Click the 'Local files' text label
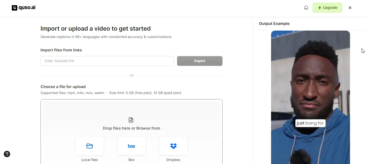Image resolution: width=367 pixels, height=164 pixels. tap(90, 160)
